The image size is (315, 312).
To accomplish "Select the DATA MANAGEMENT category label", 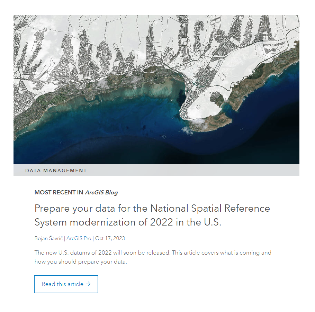I will click(x=56, y=171).
